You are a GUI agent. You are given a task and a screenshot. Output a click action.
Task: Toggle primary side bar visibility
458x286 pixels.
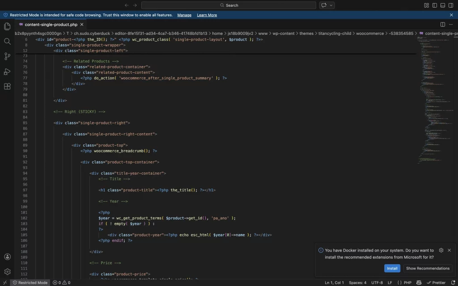tap(434, 5)
